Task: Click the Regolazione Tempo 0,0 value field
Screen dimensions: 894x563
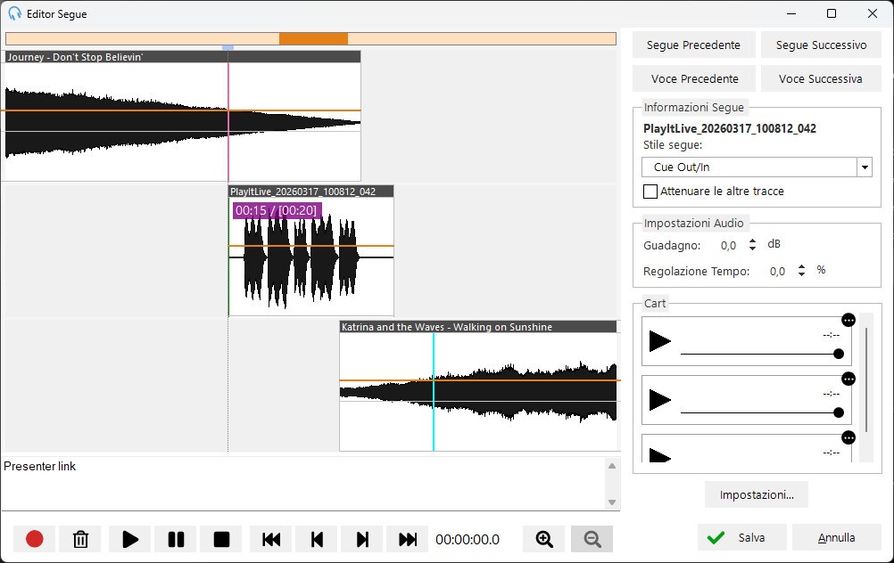Action: click(x=777, y=272)
